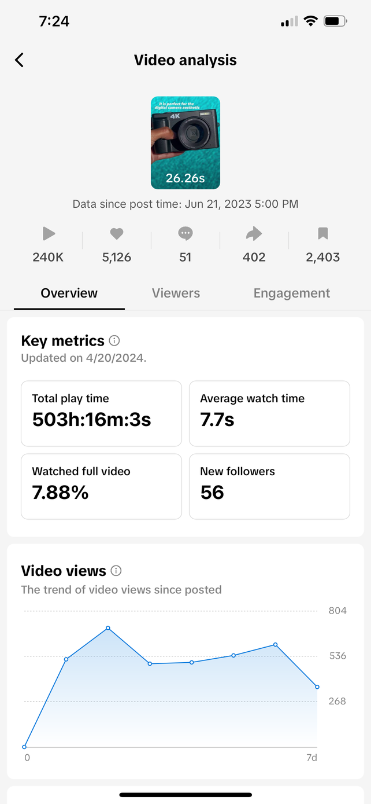Tap the battery icon in status bar

(335, 21)
